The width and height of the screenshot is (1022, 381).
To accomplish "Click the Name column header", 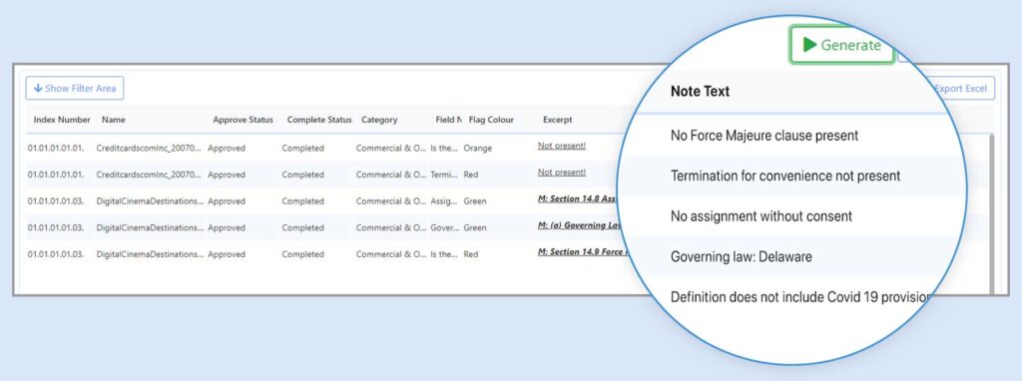I will (x=114, y=120).
